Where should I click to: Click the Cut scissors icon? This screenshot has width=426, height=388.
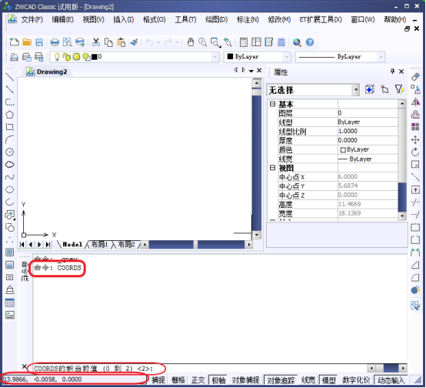[95, 42]
